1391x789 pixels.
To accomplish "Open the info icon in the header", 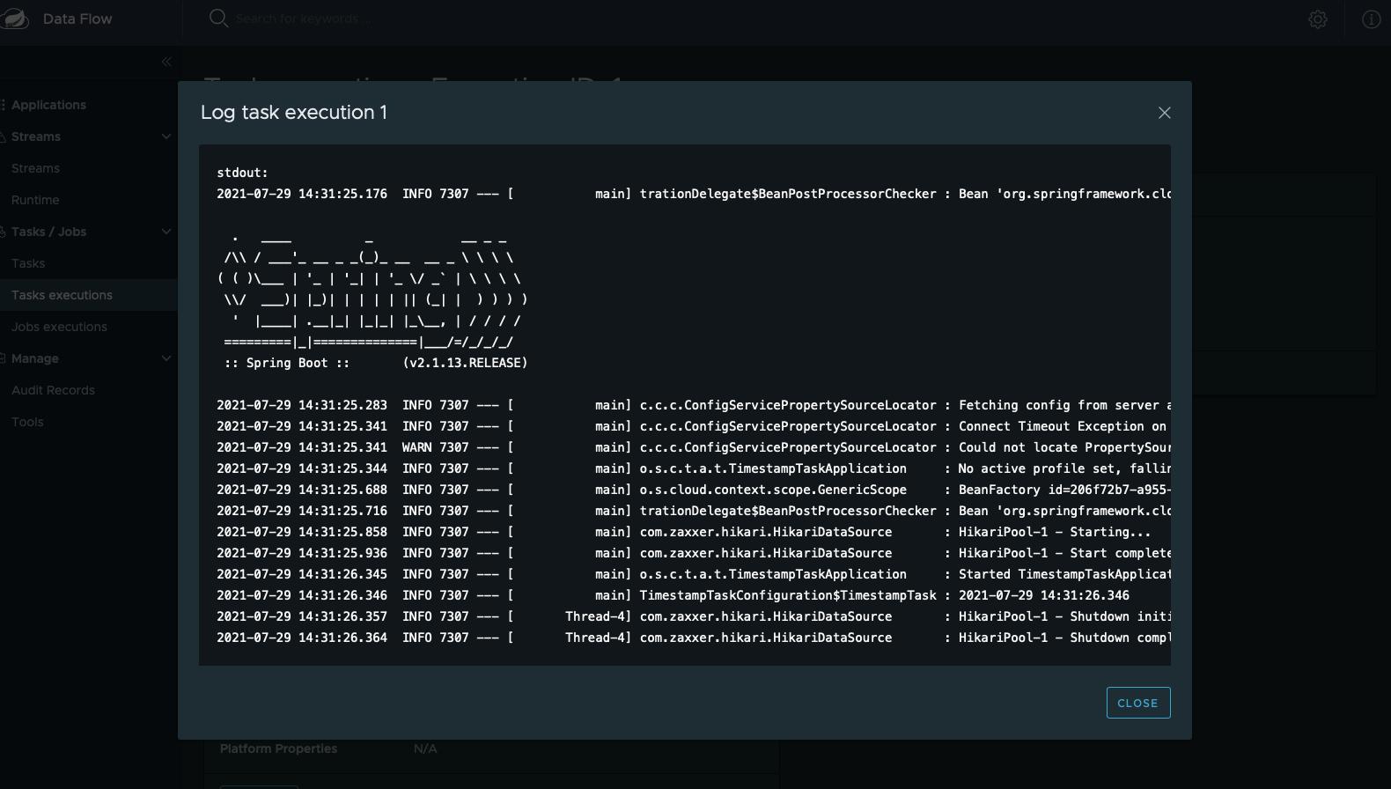I will point(1371,19).
